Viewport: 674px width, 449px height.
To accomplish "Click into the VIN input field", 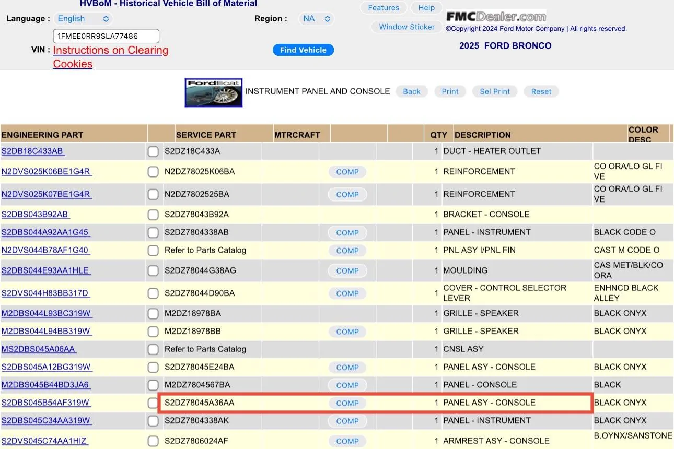I will (106, 36).
